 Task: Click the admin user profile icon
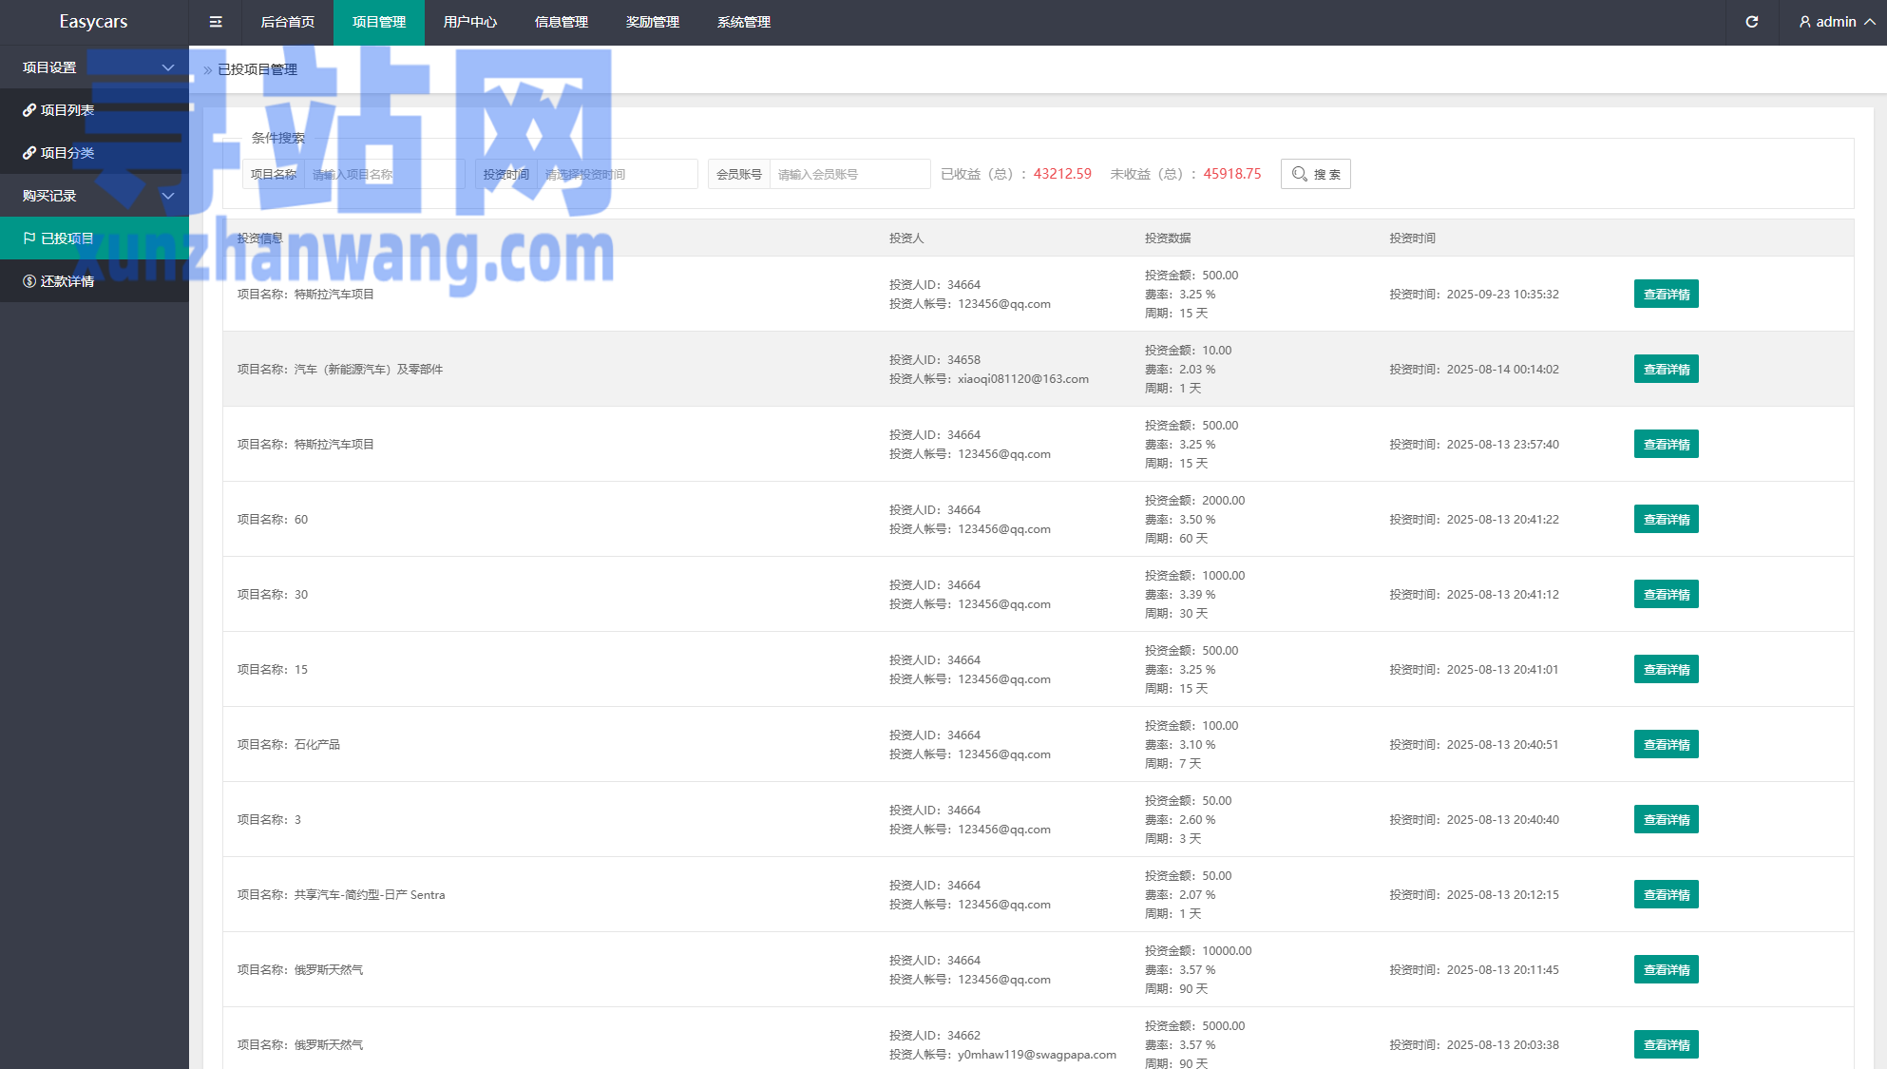tap(1804, 22)
